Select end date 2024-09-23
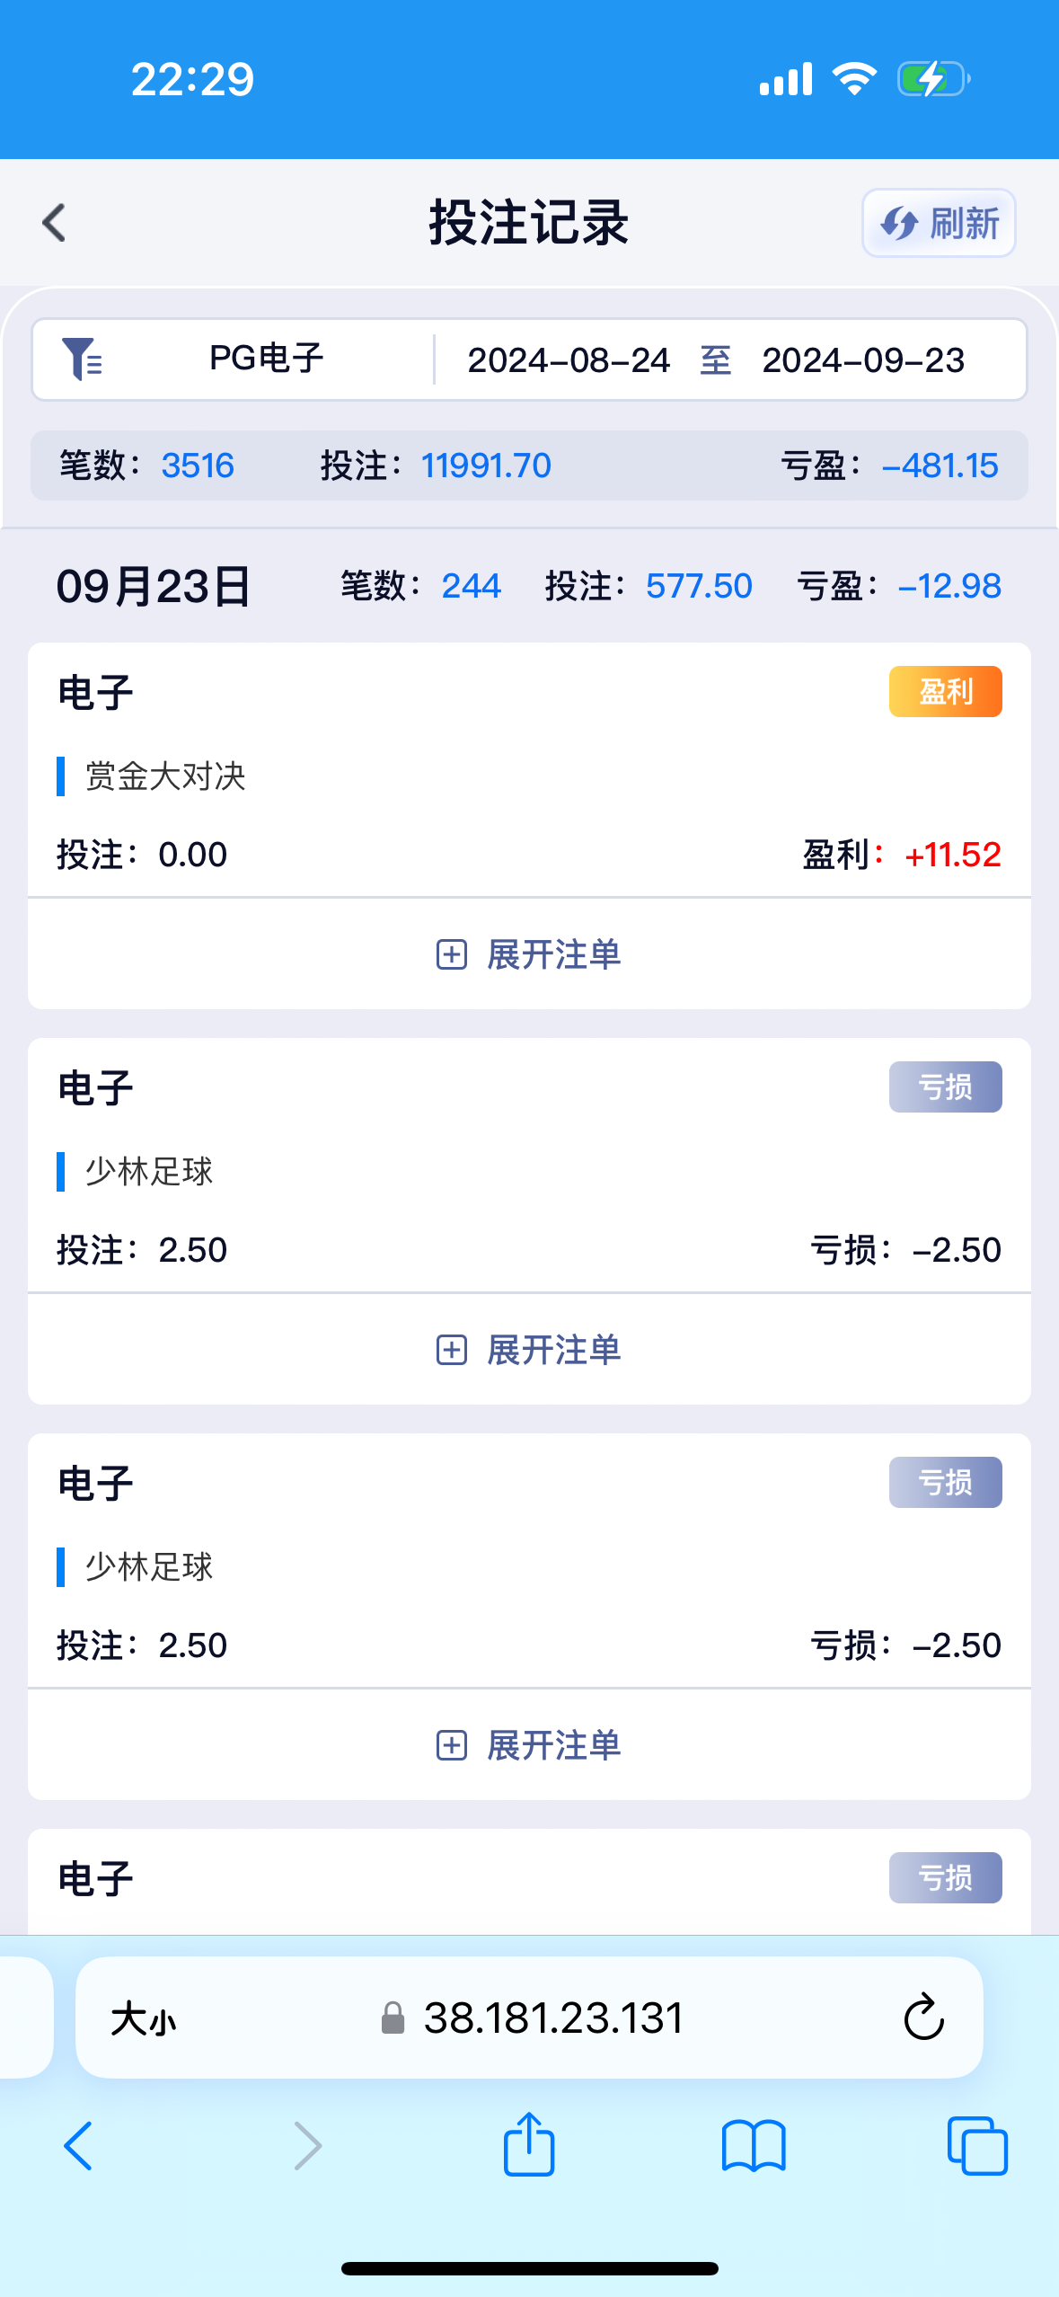The height and width of the screenshot is (2297, 1059). coord(863,360)
